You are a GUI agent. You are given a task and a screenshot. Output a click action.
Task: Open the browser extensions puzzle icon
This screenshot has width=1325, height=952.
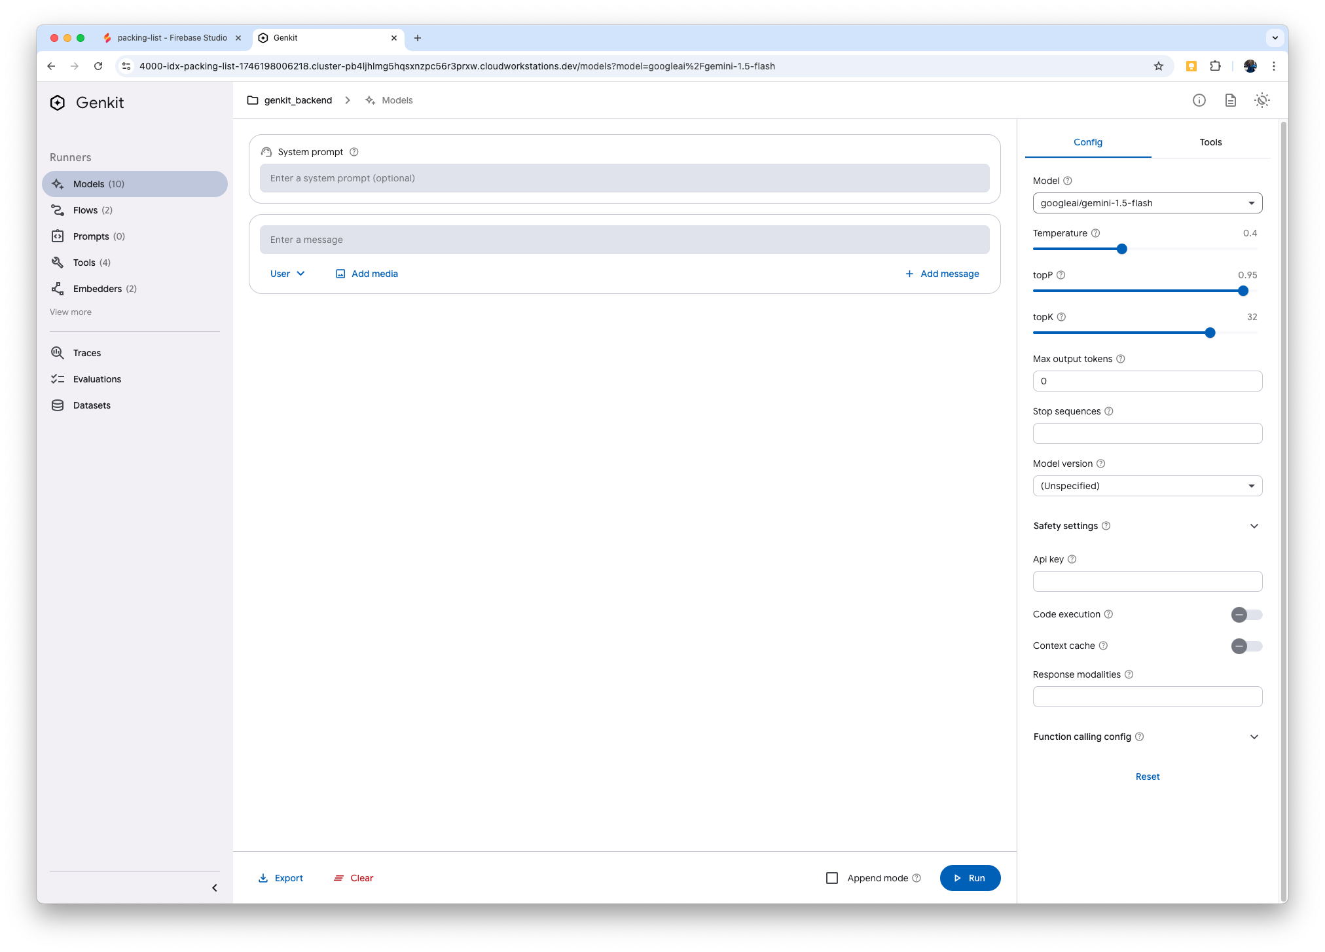pyautogui.click(x=1215, y=66)
